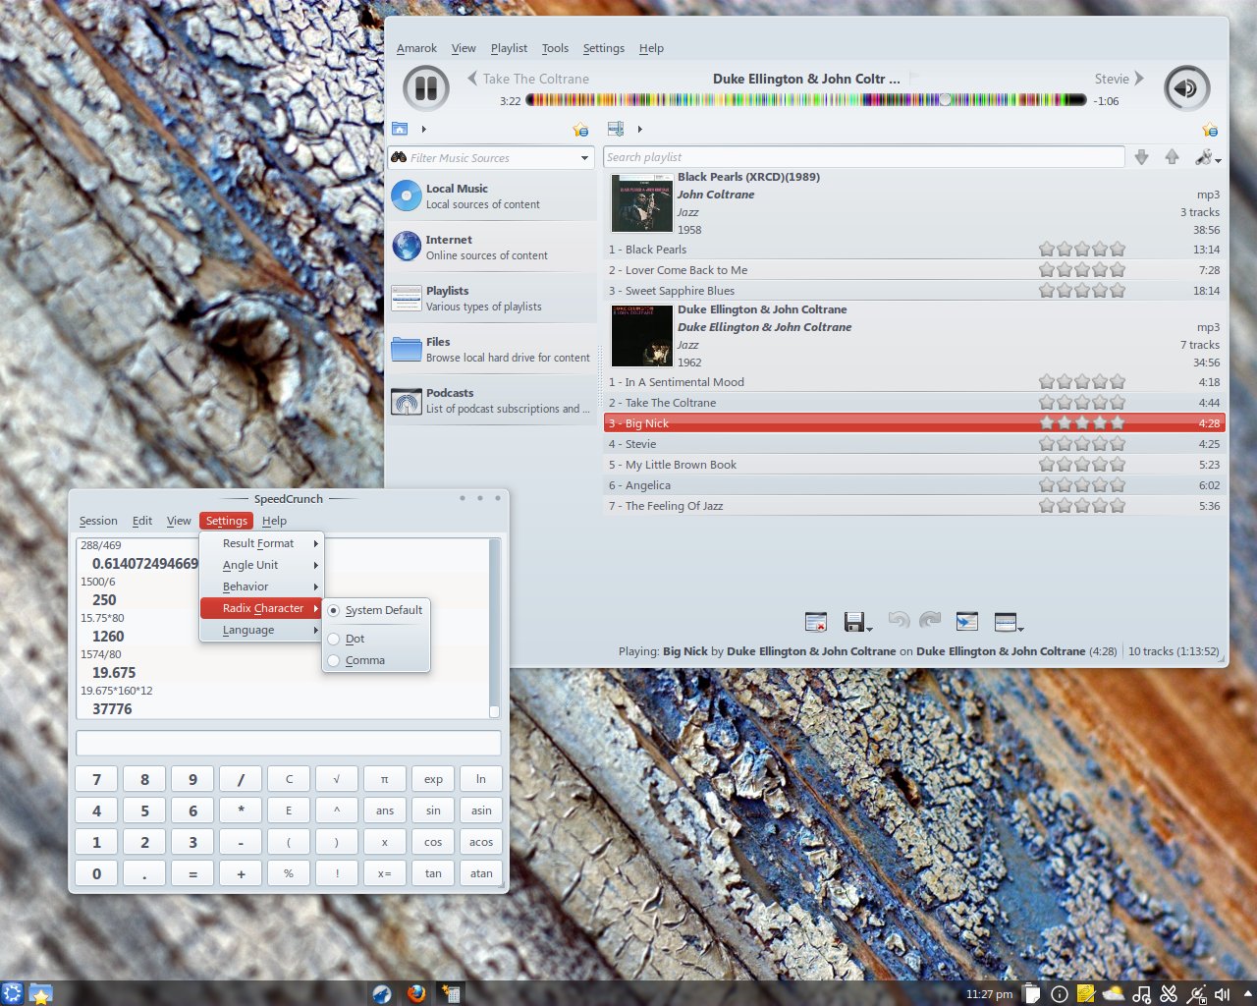Skip forward to the Stevie track
The image size is (1257, 1006).
[1120, 79]
